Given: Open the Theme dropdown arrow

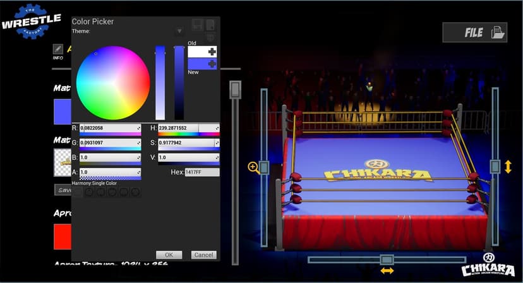Looking at the screenshot, I should (179, 31).
